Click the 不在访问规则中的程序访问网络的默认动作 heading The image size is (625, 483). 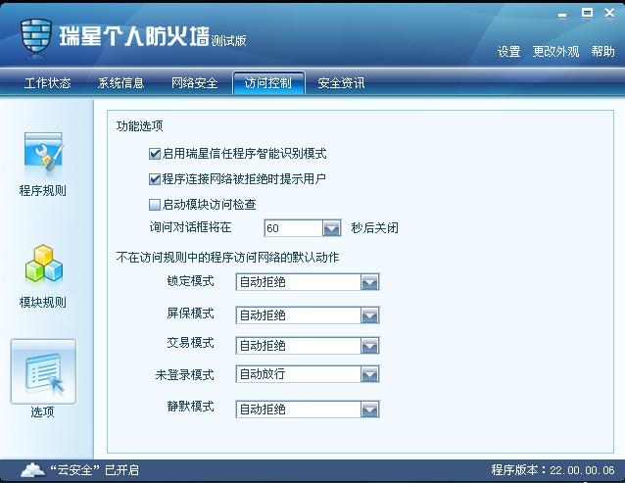coord(227,258)
